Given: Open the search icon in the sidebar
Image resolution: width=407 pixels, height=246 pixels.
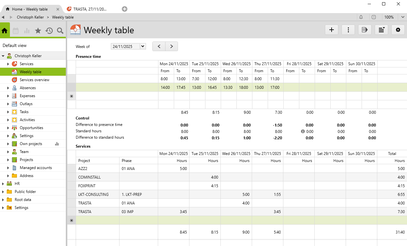Looking at the screenshot, I should click(x=60, y=31).
